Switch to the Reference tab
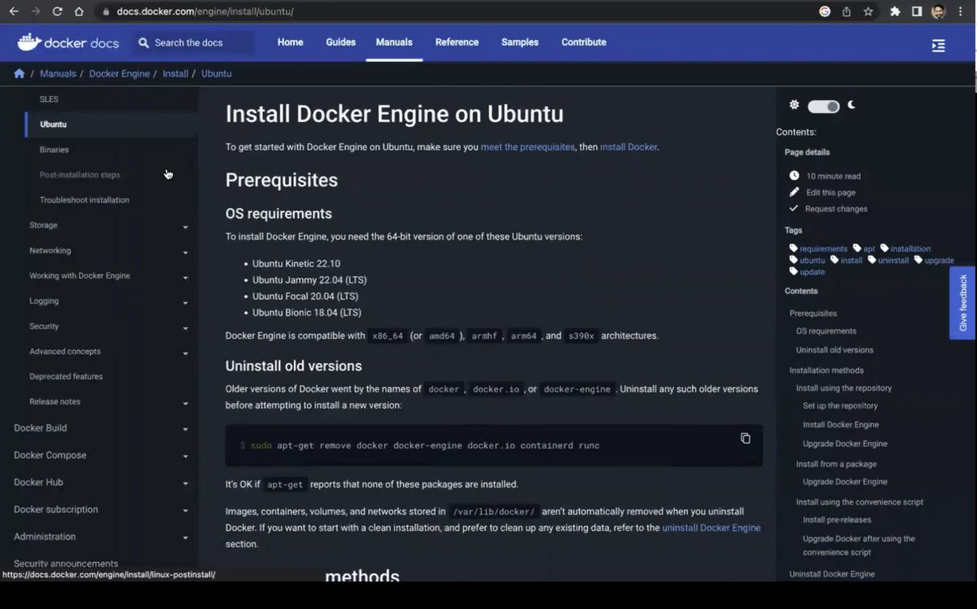977x609 pixels. (457, 42)
